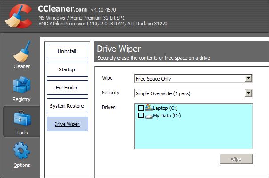Viewport: 269px width, 178px height.
Task: Select the Drive Wiper tool
Action: 67,124
